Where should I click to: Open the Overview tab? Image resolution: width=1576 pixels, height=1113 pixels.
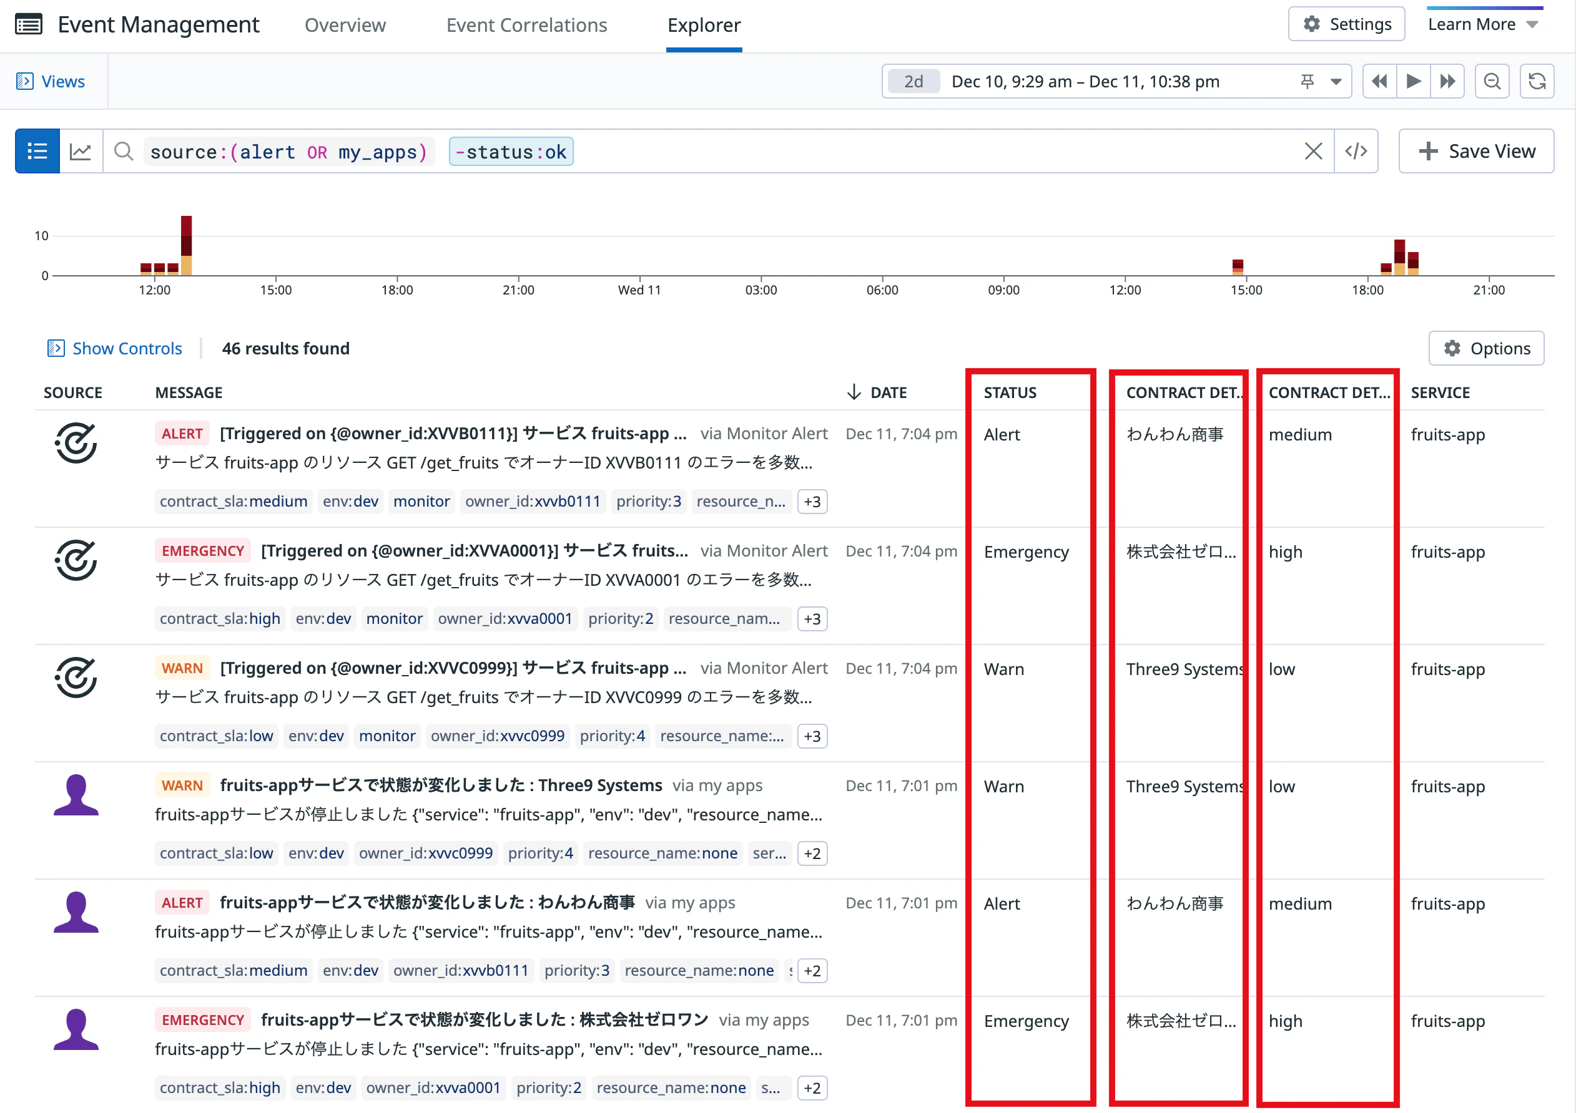(345, 26)
